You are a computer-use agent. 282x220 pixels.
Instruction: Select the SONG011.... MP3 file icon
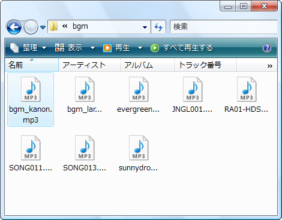tap(31, 148)
